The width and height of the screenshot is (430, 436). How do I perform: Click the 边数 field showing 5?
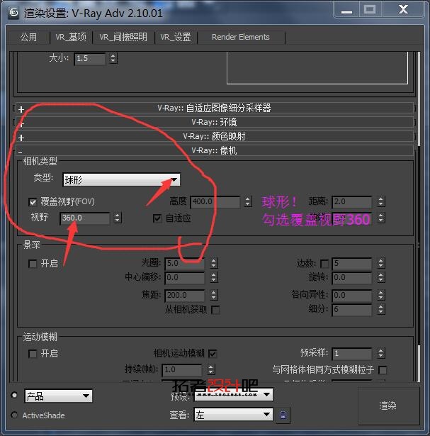351,263
